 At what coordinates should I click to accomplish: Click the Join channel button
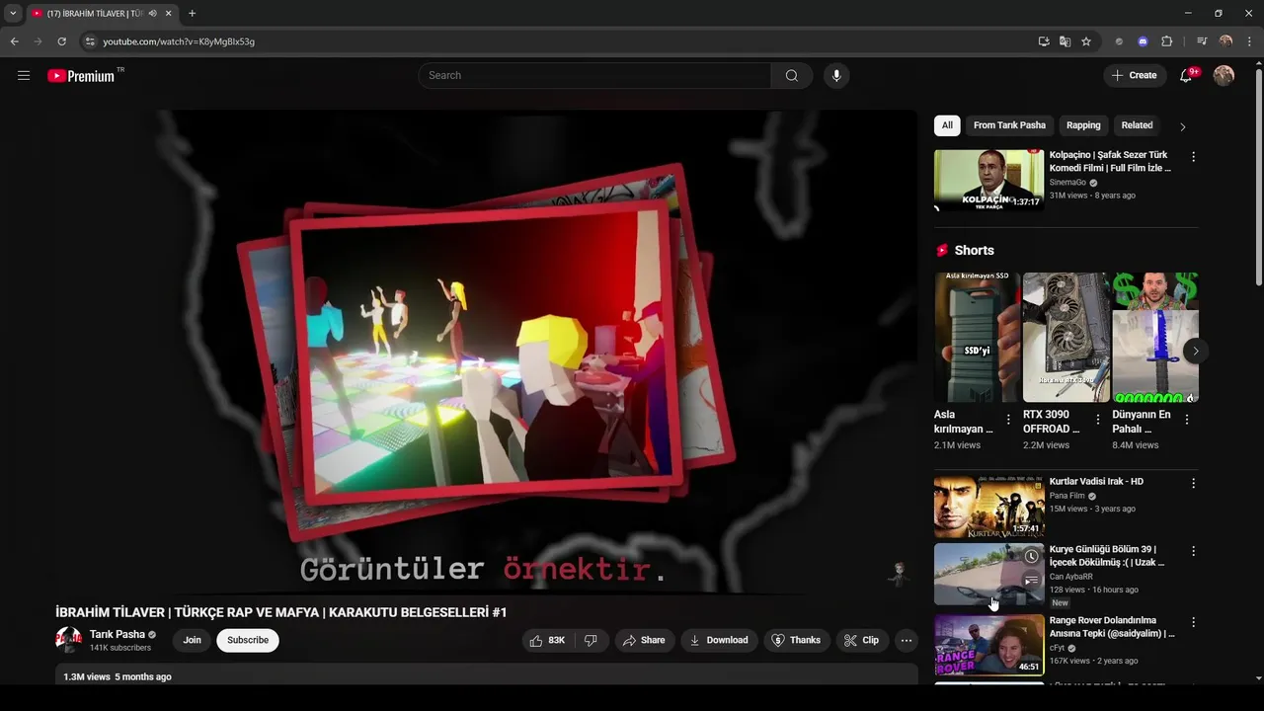192,640
